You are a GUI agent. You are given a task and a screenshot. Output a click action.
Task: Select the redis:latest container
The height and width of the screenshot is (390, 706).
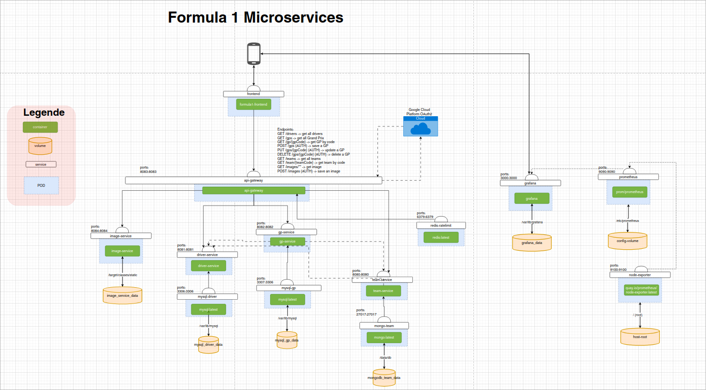(441, 237)
